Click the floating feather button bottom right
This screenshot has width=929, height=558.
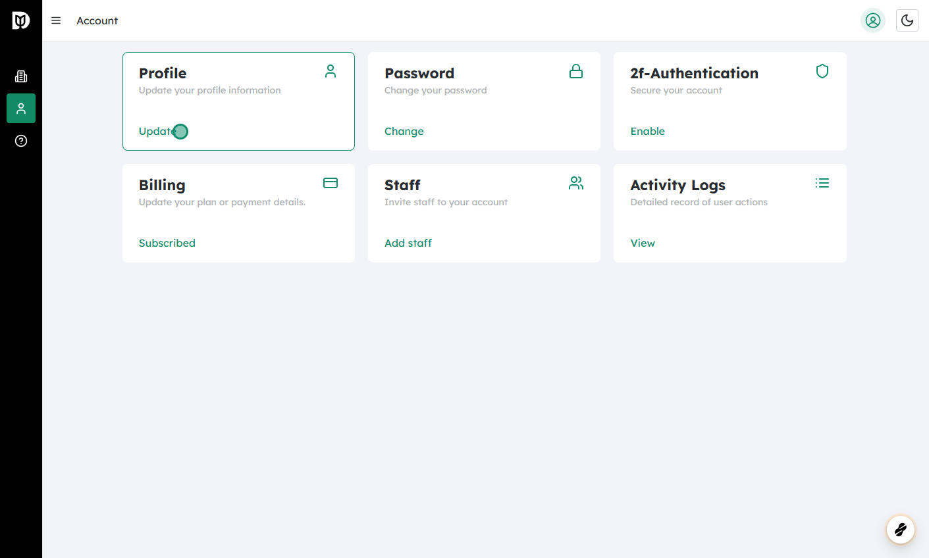point(901,530)
